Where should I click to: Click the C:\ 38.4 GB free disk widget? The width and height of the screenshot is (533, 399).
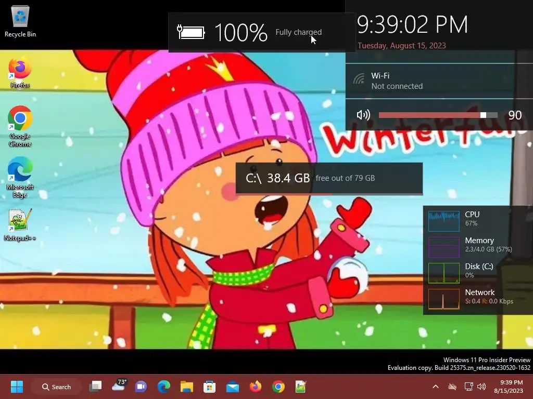(x=329, y=178)
